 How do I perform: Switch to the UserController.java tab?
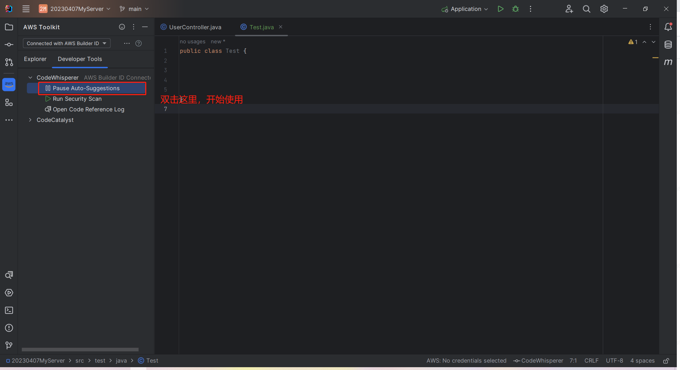[x=191, y=27]
